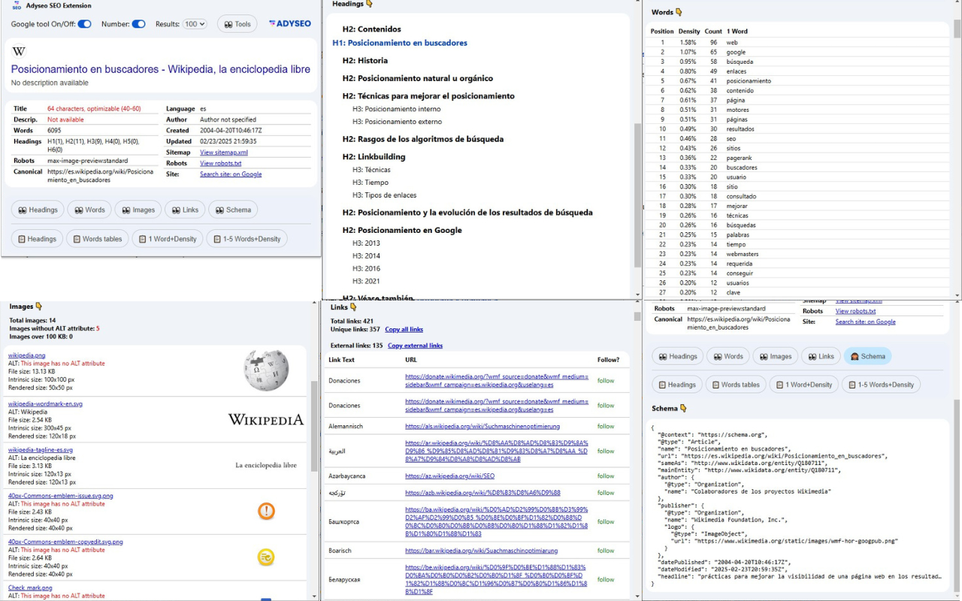Open the als.wikipedia.org Suchmaschinenoptimierung URL
This screenshot has height=601, width=962.
coord(483,426)
